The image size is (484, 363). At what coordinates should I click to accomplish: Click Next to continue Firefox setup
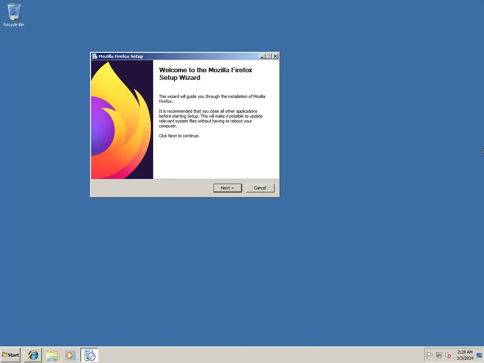click(x=228, y=188)
